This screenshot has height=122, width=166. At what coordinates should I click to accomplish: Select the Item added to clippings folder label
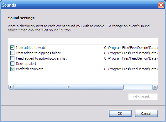(38, 53)
